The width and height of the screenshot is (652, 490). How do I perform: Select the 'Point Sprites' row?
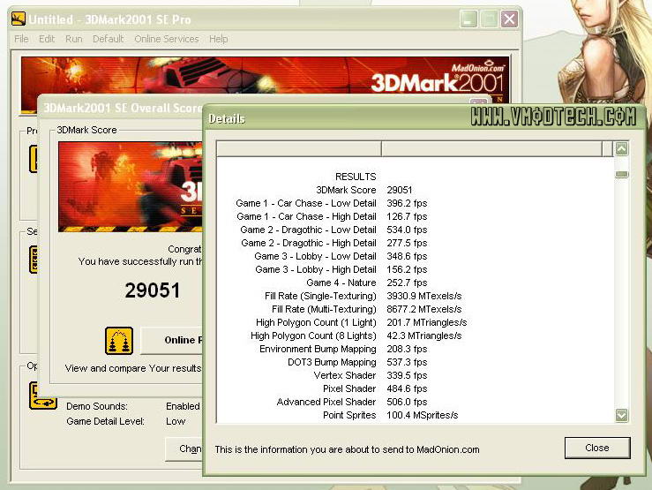click(x=415, y=416)
